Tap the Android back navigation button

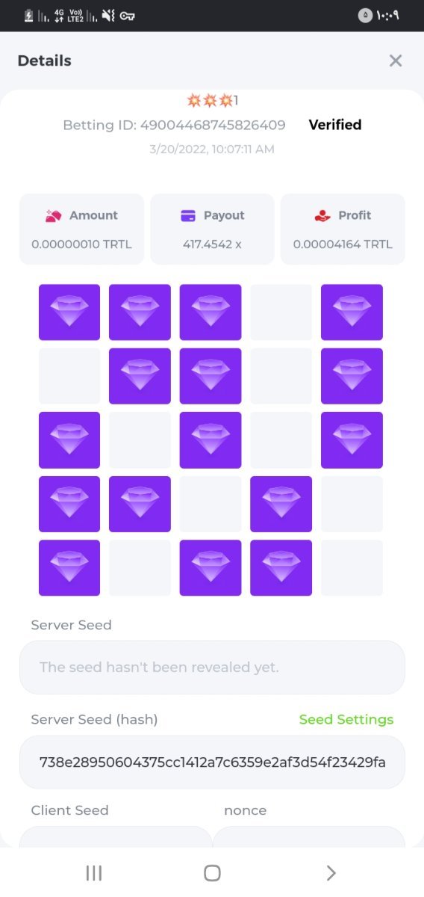click(x=331, y=872)
